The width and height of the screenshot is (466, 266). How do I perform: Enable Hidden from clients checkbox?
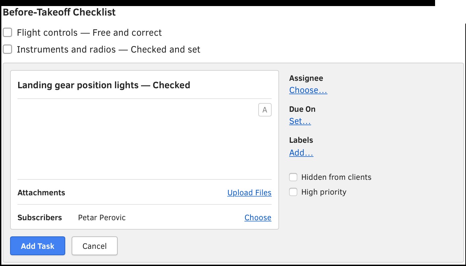(x=293, y=177)
